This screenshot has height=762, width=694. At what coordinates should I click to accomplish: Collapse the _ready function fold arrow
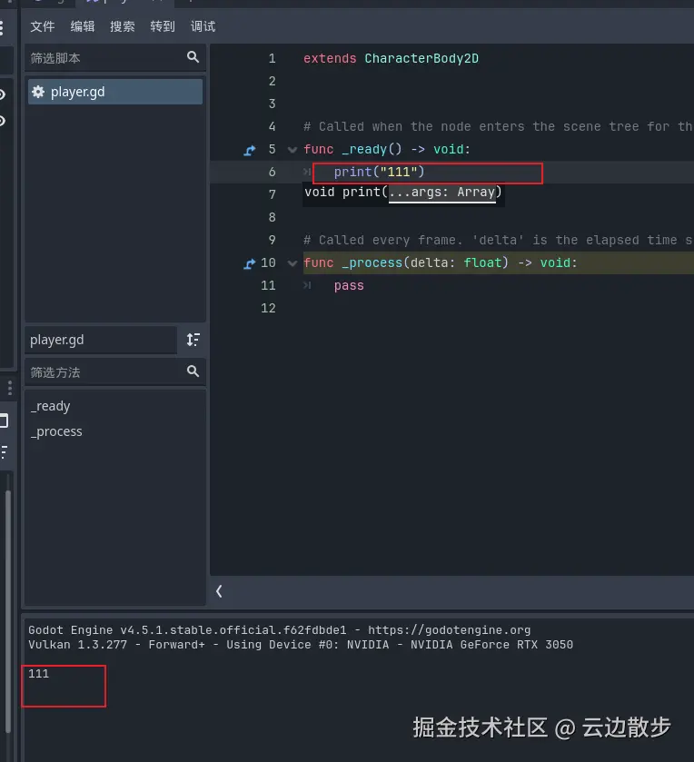click(x=292, y=150)
